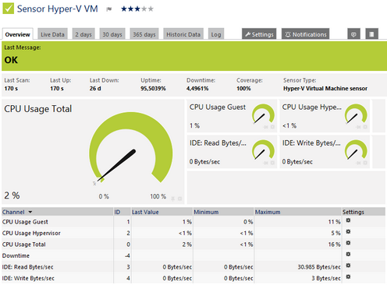Select the Downtime channel row name
The image size is (387, 285).
point(16,255)
